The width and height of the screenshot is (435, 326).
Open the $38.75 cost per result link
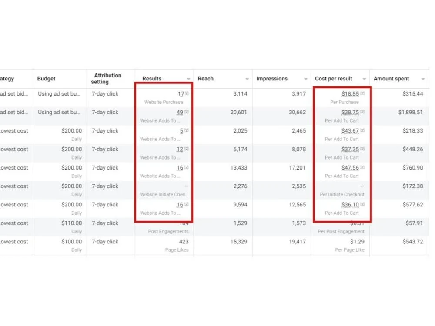350,112
